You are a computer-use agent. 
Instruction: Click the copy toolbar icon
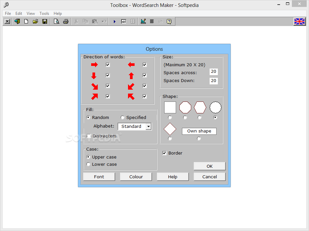(x=85, y=21)
